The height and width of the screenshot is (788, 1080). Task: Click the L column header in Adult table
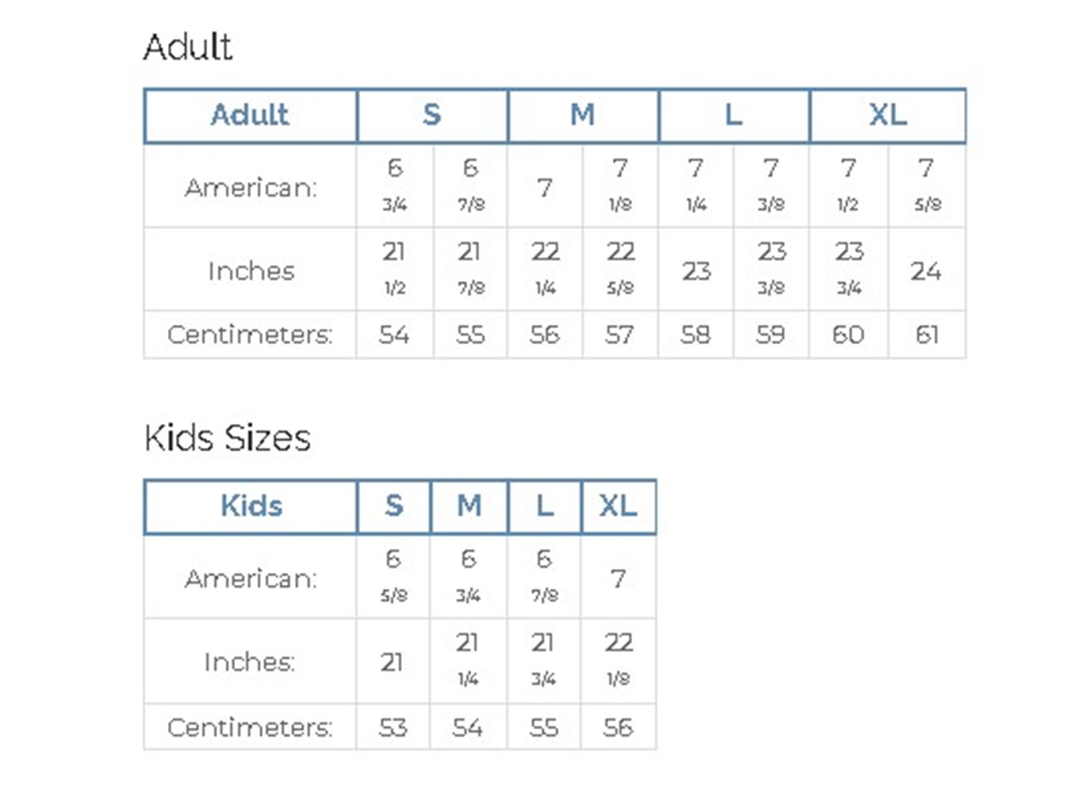click(733, 115)
